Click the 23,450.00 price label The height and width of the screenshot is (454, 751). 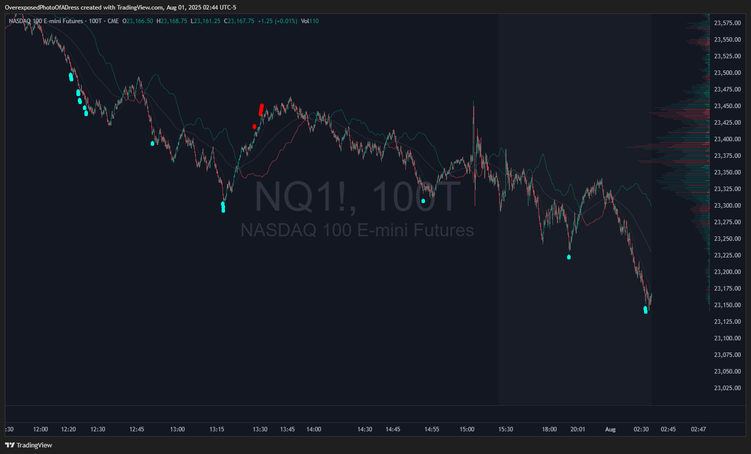click(x=727, y=106)
